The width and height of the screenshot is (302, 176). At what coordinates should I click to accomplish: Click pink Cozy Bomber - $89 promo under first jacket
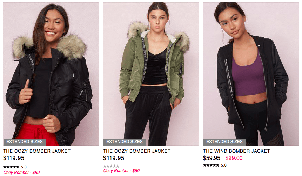click(21, 173)
